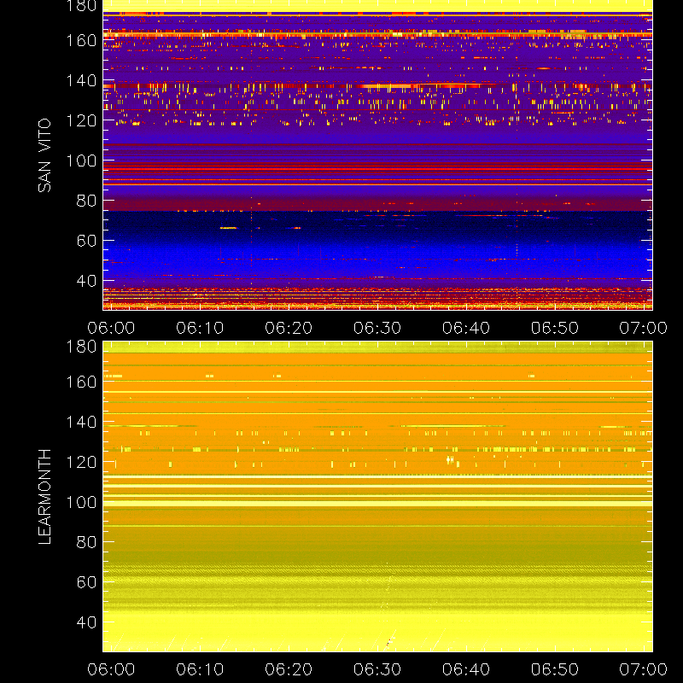The height and width of the screenshot is (683, 683).
Task: Click the SAN VITO axis label
Action: point(44,155)
